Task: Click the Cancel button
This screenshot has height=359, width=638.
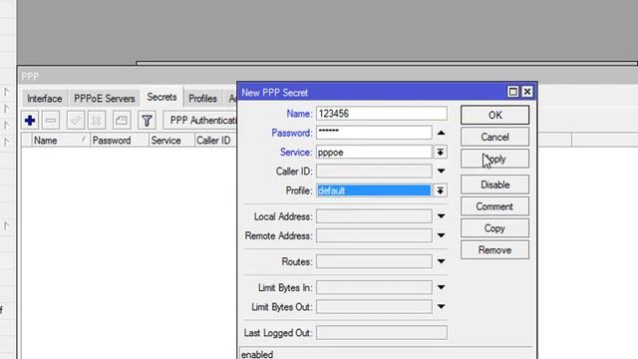Action: click(x=494, y=138)
